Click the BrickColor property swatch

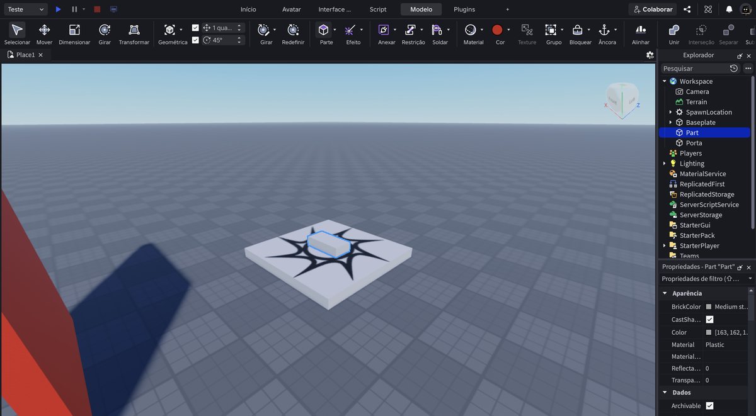[x=709, y=307]
